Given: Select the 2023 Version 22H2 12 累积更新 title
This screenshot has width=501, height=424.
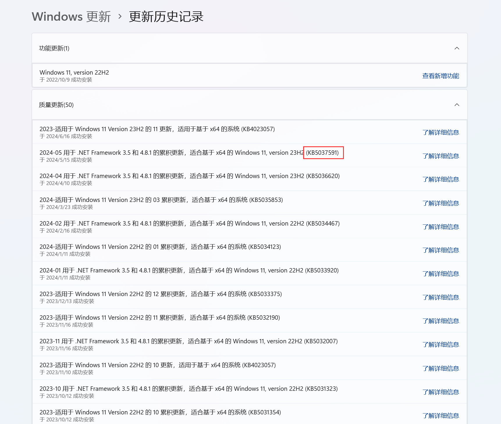Looking at the screenshot, I should (x=161, y=294).
